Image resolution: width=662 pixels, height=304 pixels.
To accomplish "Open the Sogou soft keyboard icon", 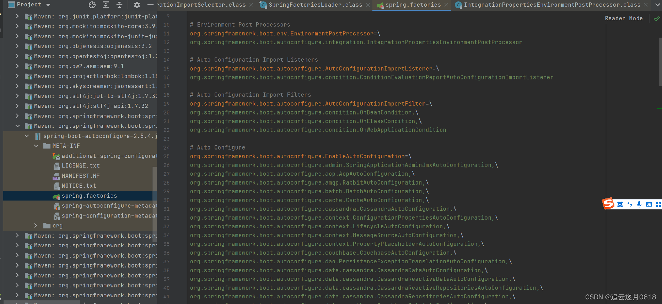I will (x=649, y=204).
